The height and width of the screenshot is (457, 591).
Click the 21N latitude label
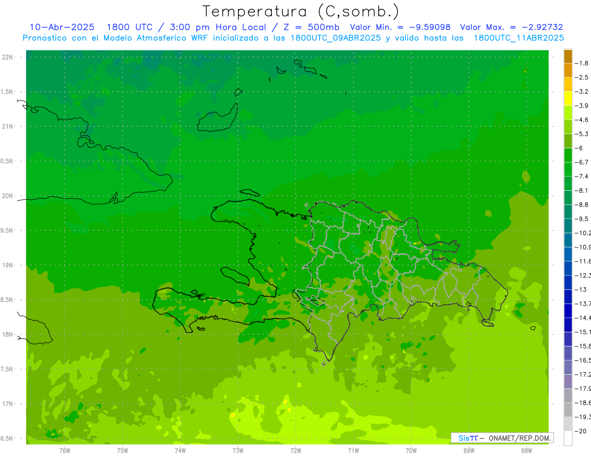[x=8, y=127]
